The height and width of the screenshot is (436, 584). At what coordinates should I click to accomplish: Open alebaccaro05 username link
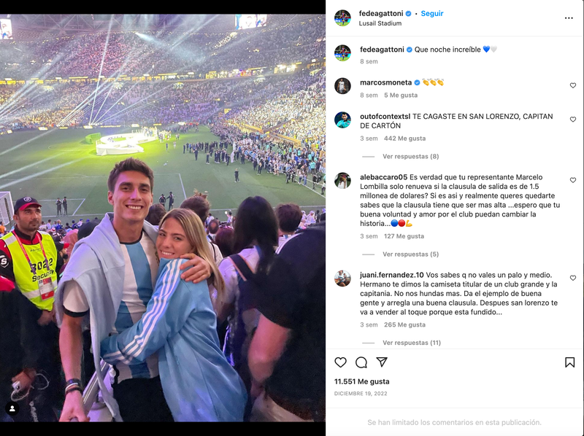[x=383, y=177]
